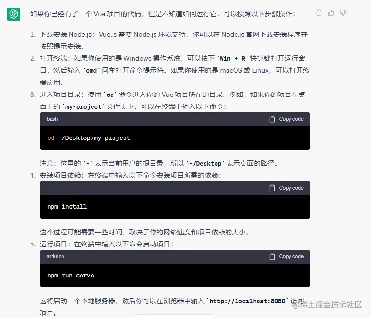The height and width of the screenshot is (318, 371).
Task: Click the Copy code text above npm install
Action: (x=291, y=188)
